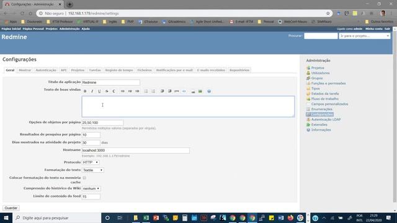Insert inline code with the C icon
397x223 pixels.
tap(114, 91)
